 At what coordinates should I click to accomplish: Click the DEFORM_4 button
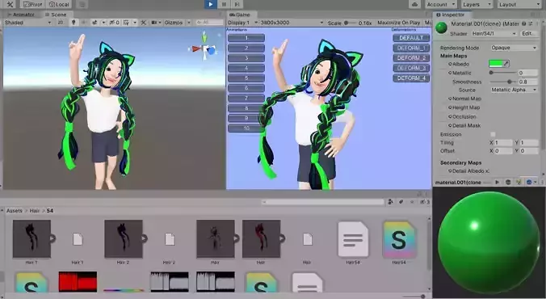pyautogui.click(x=411, y=78)
